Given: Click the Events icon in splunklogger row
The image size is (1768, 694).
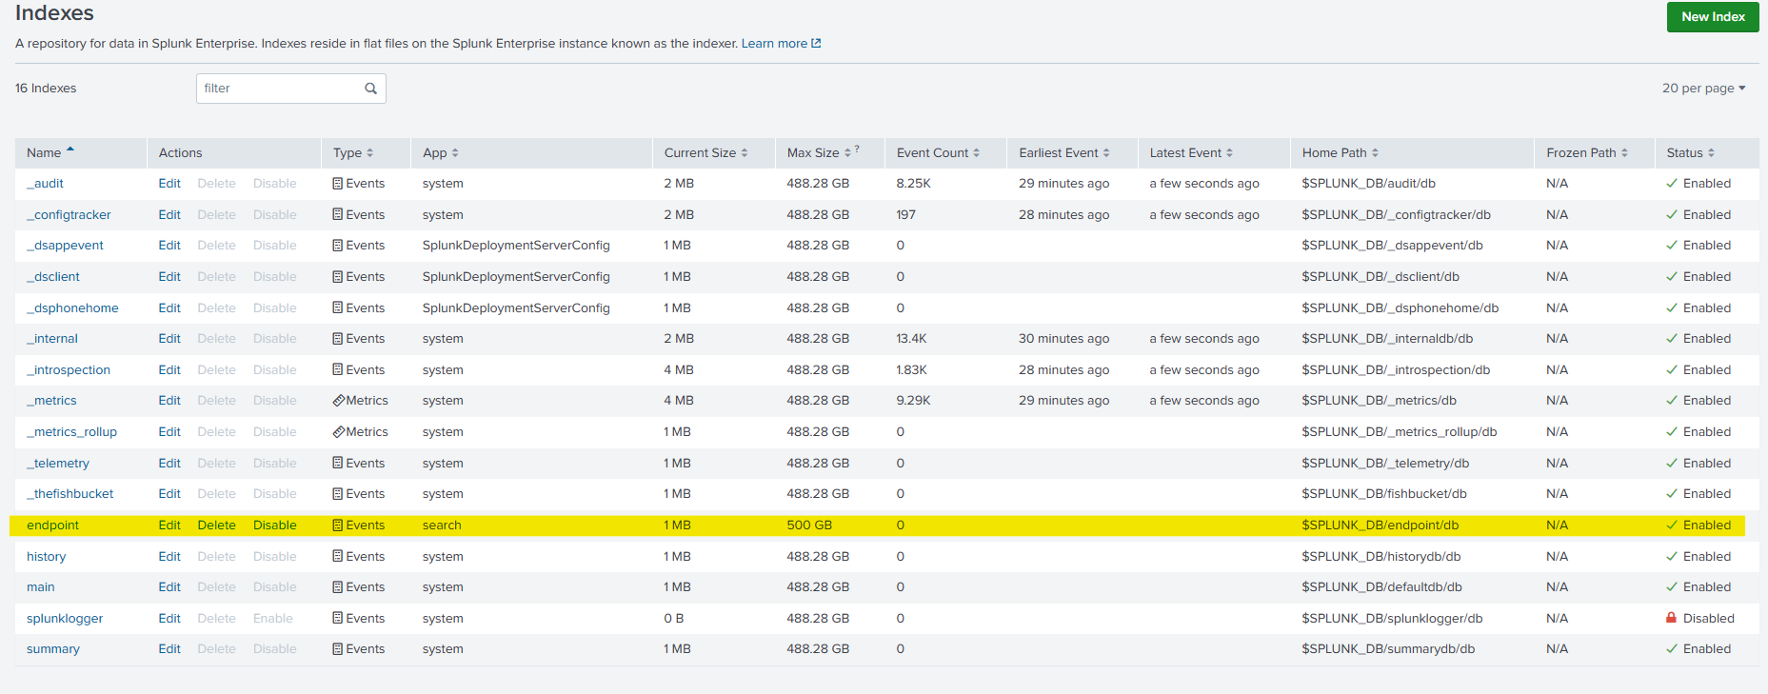Looking at the screenshot, I should 338,619.
